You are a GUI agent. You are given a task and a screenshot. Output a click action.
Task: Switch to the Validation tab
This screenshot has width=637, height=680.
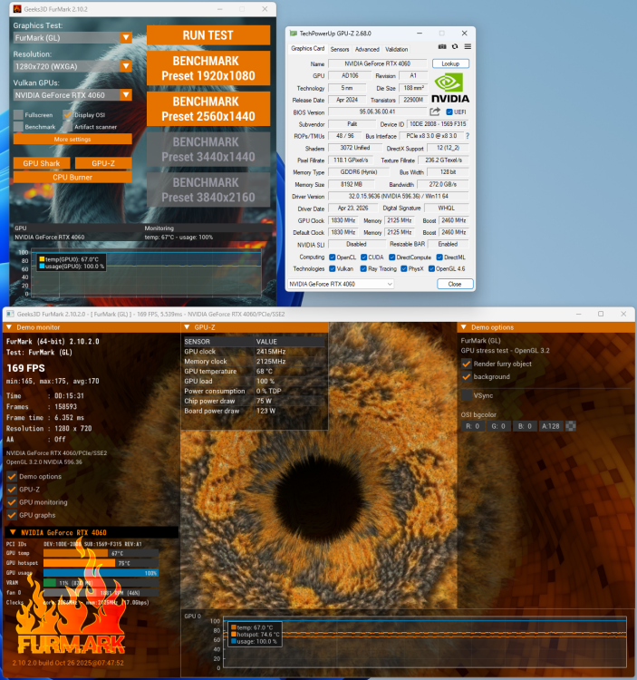(397, 50)
